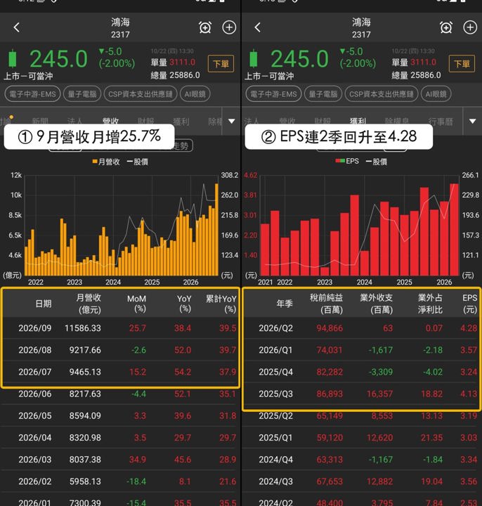Screen dimensions: 482x506
Task: Tap candlestick icon in right panel
Action: pyautogui.click(x=253, y=59)
